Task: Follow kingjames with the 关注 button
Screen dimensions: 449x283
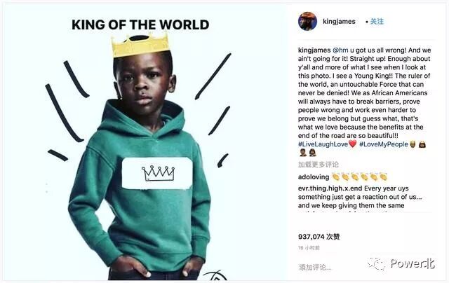Action: pos(377,22)
